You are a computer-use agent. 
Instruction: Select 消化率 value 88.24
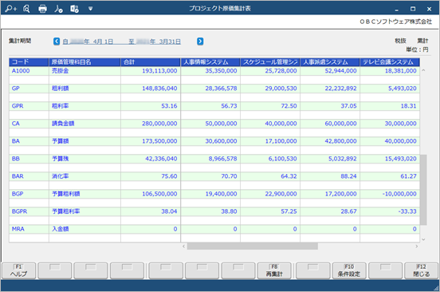click(x=330, y=176)
